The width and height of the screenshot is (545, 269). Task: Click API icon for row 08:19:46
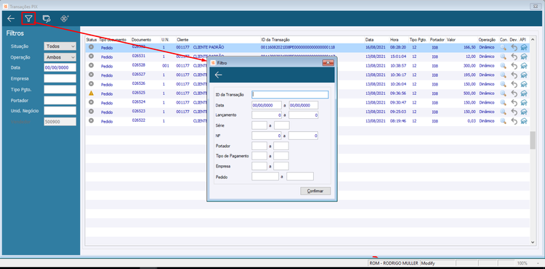[x=524, y=121]
